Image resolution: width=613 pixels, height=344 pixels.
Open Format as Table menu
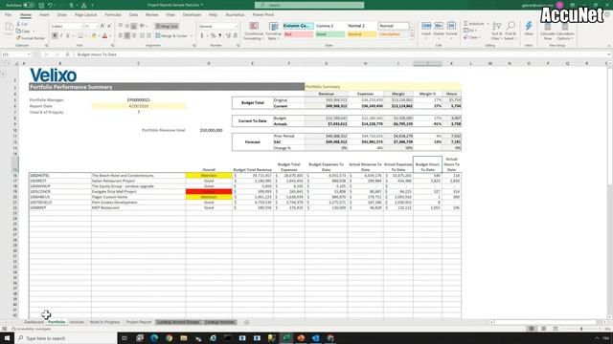pos(273,31)
